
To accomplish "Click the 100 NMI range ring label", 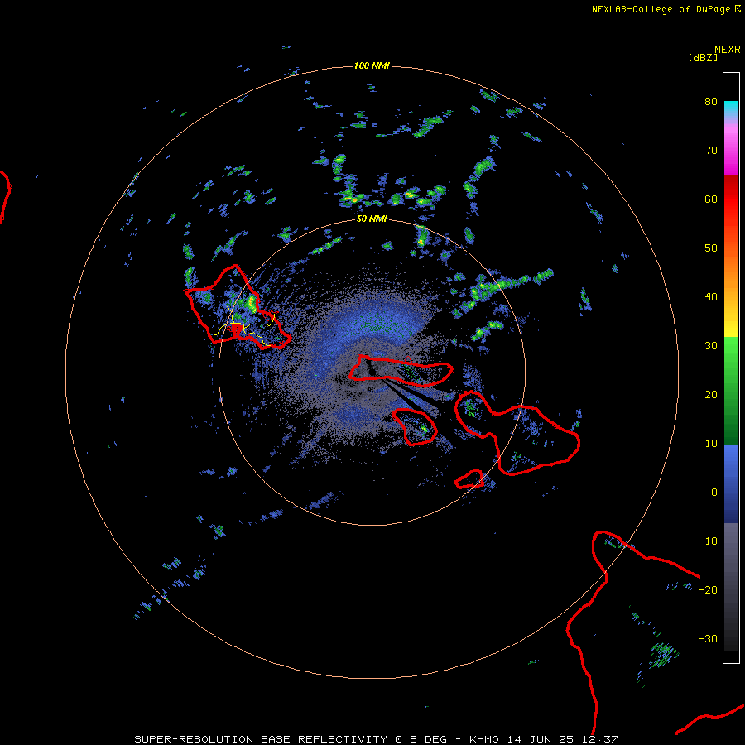I will click(x=372, y=65).
